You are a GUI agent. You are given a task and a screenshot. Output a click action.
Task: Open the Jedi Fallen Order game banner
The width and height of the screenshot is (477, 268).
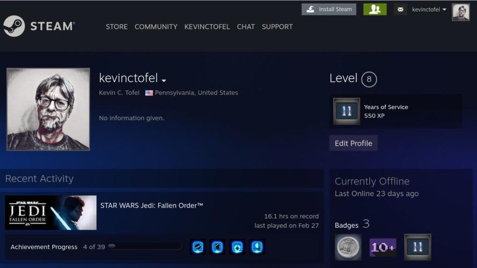pos(51,213)
